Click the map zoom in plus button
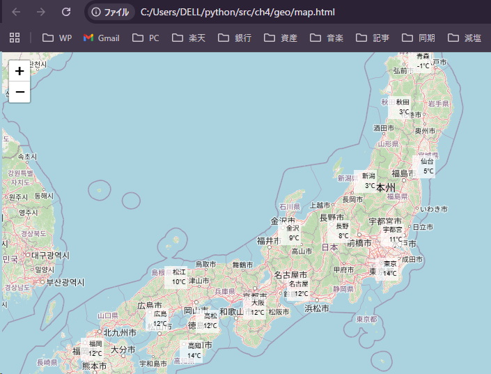This screenshot has width=491, height=374. tap(20, 71)
